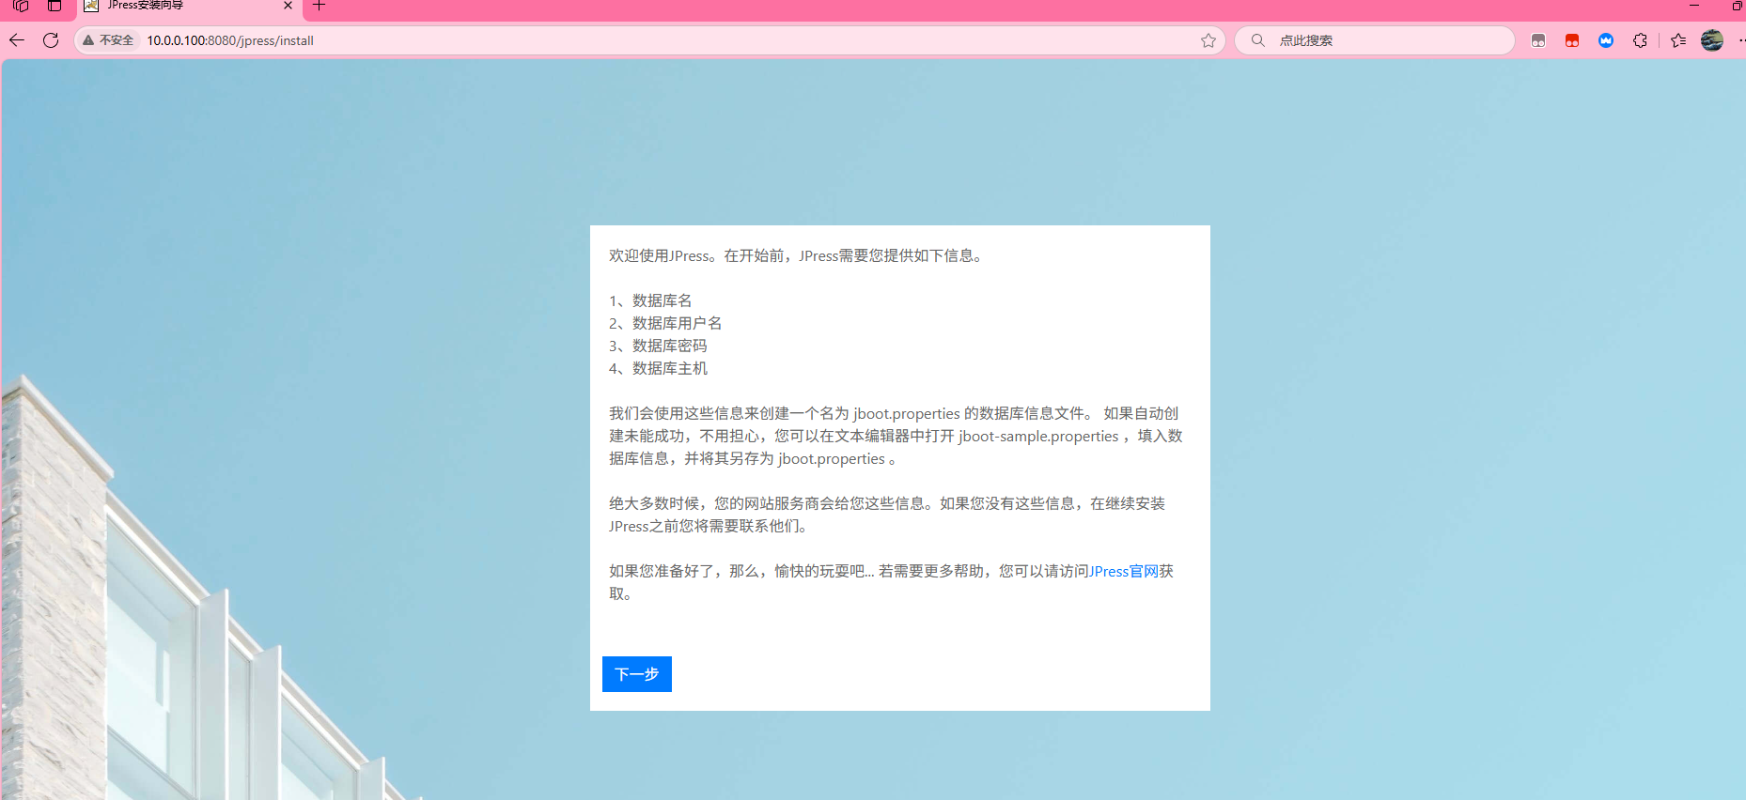Open the red two-dot extension icon

[1572, 40]
